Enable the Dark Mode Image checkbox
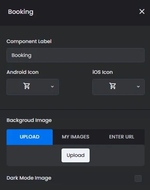150x190 pixels. pos(138,178)
